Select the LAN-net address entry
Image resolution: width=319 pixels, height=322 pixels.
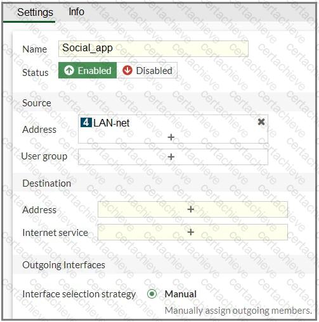112,123
